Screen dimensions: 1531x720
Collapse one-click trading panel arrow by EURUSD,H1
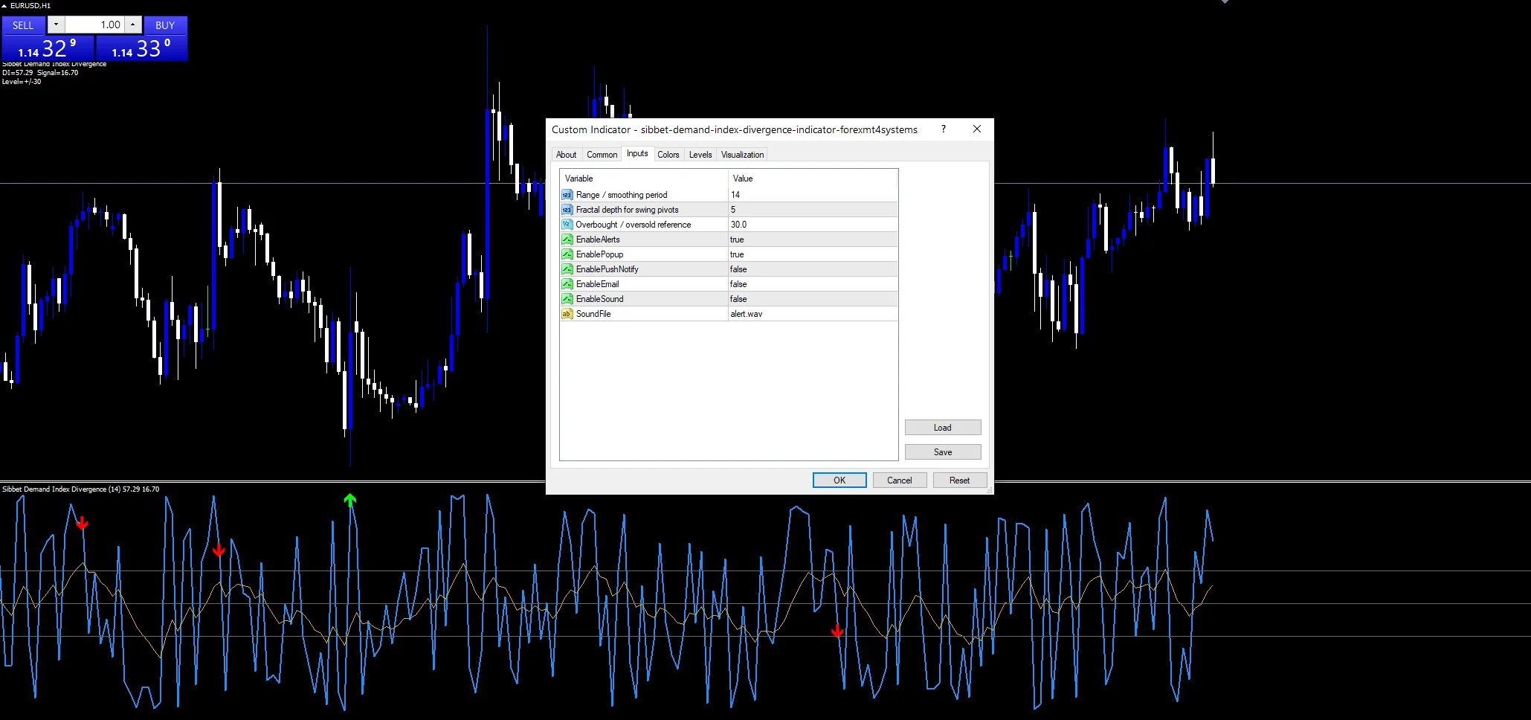(4, 5)
